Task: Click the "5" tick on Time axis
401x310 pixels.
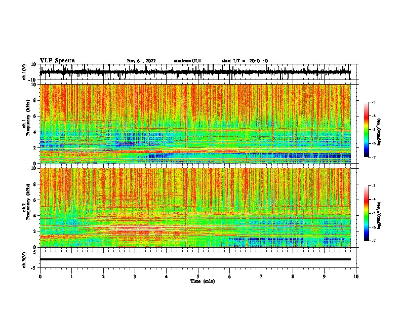Action: point(198,277)
